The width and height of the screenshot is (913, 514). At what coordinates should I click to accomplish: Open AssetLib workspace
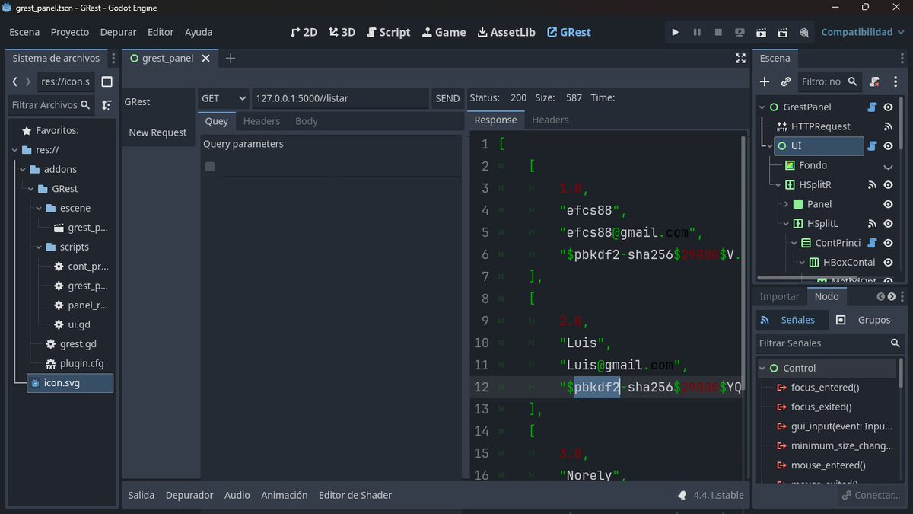click(x=506, y=32)
